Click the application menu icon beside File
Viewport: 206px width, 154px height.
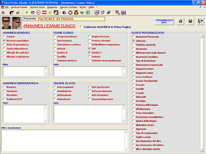point(2,7)
